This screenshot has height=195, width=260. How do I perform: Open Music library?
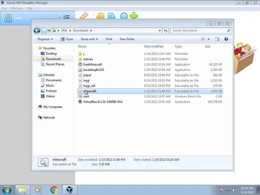coord(50,86)
